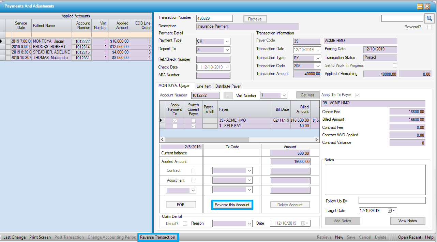Click Reverse Transaction in bottom bar

point(157,237)
